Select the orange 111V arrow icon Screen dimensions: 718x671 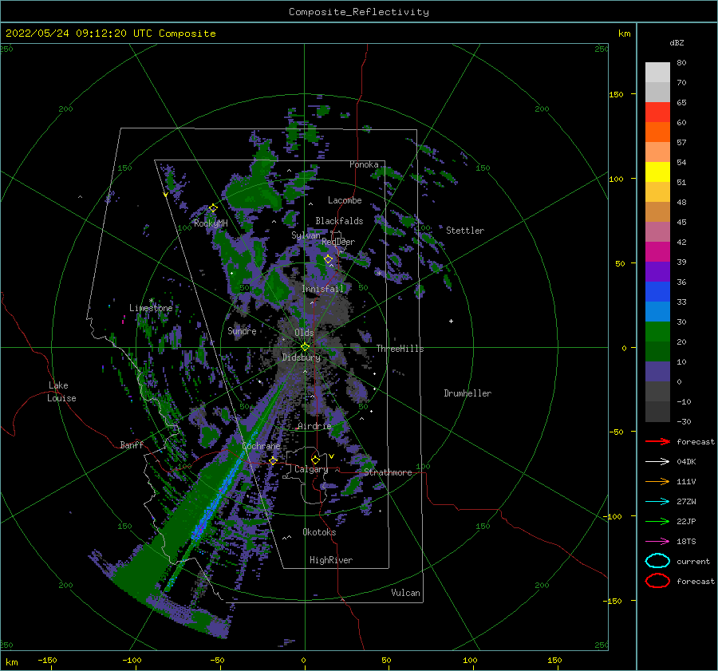tap(657, 481)
